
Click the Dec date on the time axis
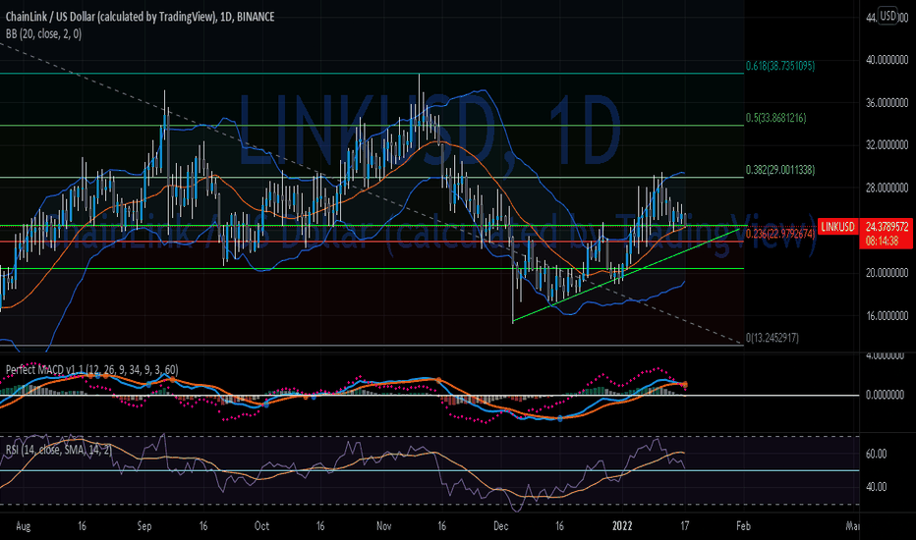pos(500,526)
